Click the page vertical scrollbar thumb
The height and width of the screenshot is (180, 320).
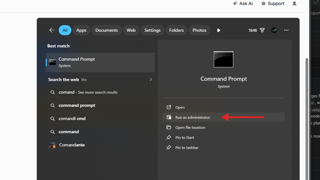tap(307, 119)
